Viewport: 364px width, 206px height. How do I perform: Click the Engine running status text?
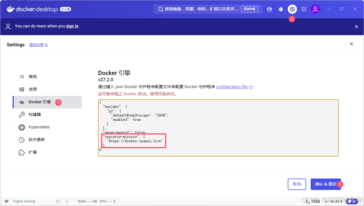[24, 201]
